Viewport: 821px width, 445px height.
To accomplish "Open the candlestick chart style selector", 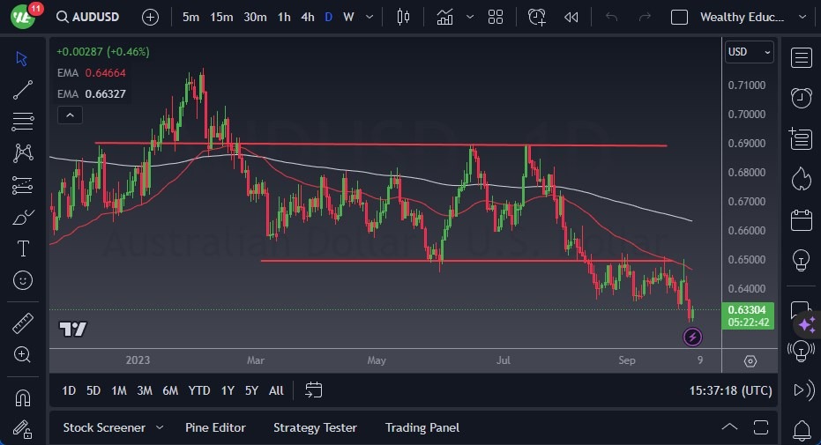I will (404, 17).
